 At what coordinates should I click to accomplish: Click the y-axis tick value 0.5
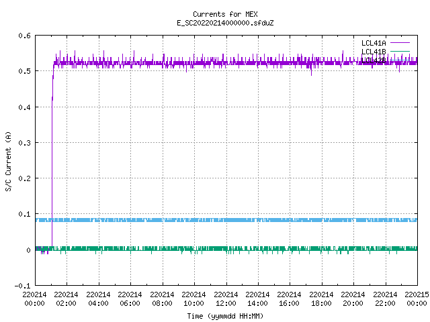(24, 71)
